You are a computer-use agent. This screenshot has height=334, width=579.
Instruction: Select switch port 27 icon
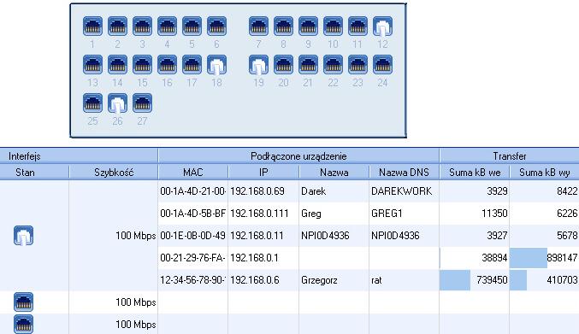(142, 103)
